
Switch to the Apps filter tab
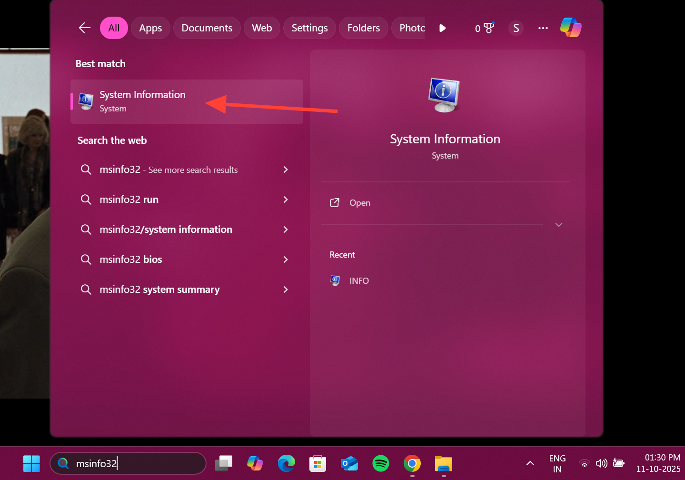click(150, 28)
